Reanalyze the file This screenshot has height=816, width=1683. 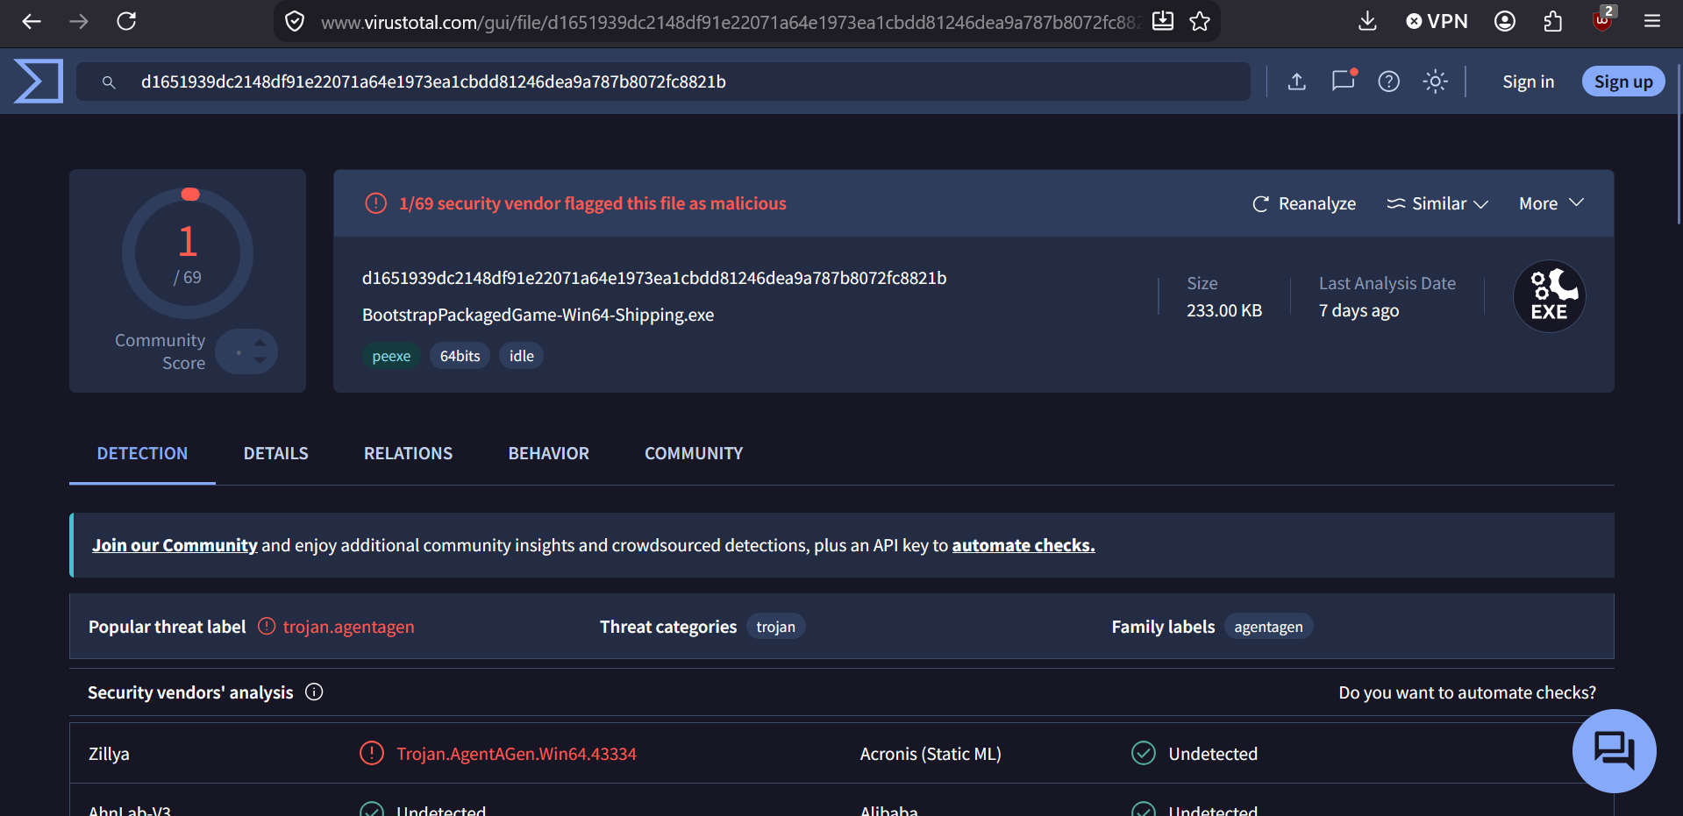(x=1304, y=203)
